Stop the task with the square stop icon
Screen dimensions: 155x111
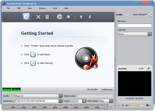[68, 17]
